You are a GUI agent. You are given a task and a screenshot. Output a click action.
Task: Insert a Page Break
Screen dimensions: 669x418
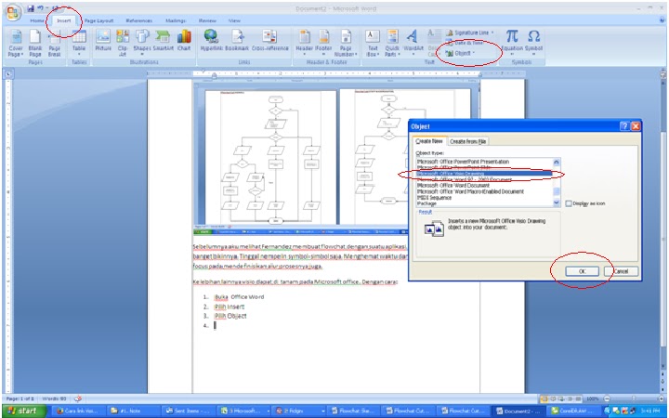coord(54,44)
